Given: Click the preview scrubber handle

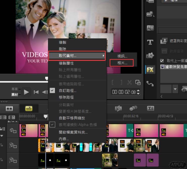Looking at the screenshot, I should pyautogui.click(x=46, y=79).
